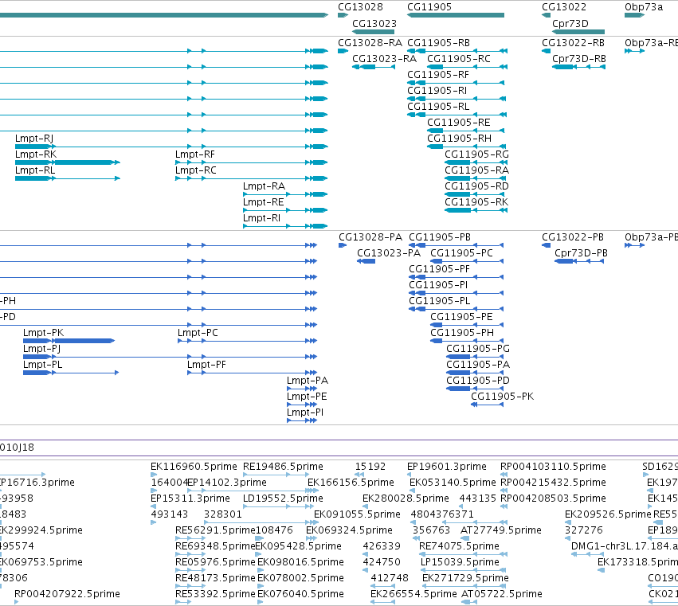
Task: Select the Lmpt-RI transcript label
Action: tap(261, 219)
